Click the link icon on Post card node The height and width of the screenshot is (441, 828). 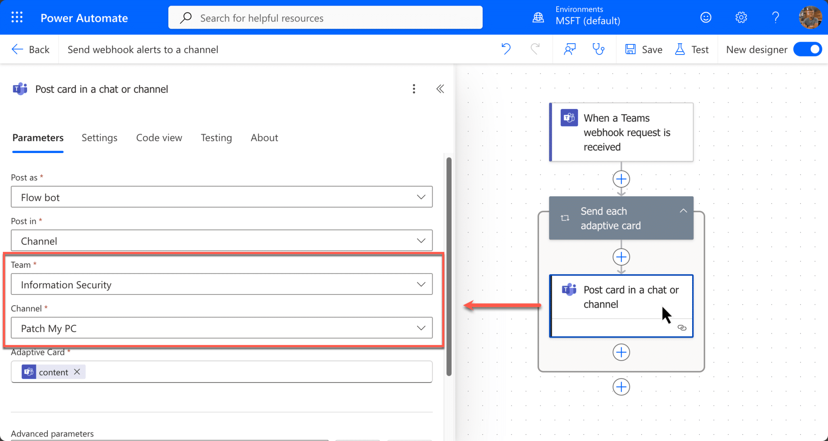pyautogui.click(x=682, y=328)
